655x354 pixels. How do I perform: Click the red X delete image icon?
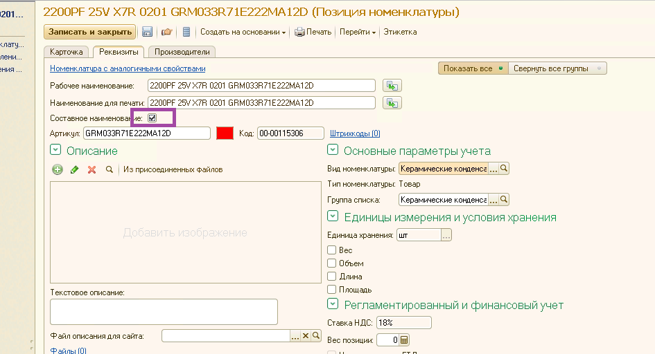tap(91, 169)
